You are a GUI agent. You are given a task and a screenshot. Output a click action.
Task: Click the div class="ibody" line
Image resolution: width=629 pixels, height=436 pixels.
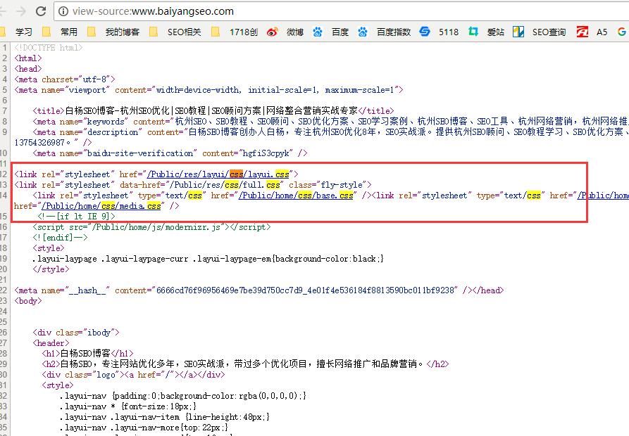76,333
